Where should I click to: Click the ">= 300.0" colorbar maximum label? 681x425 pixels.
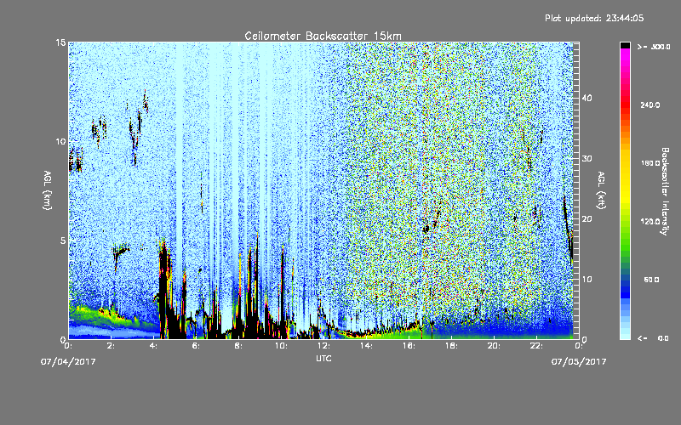click(x=654, y=47)
